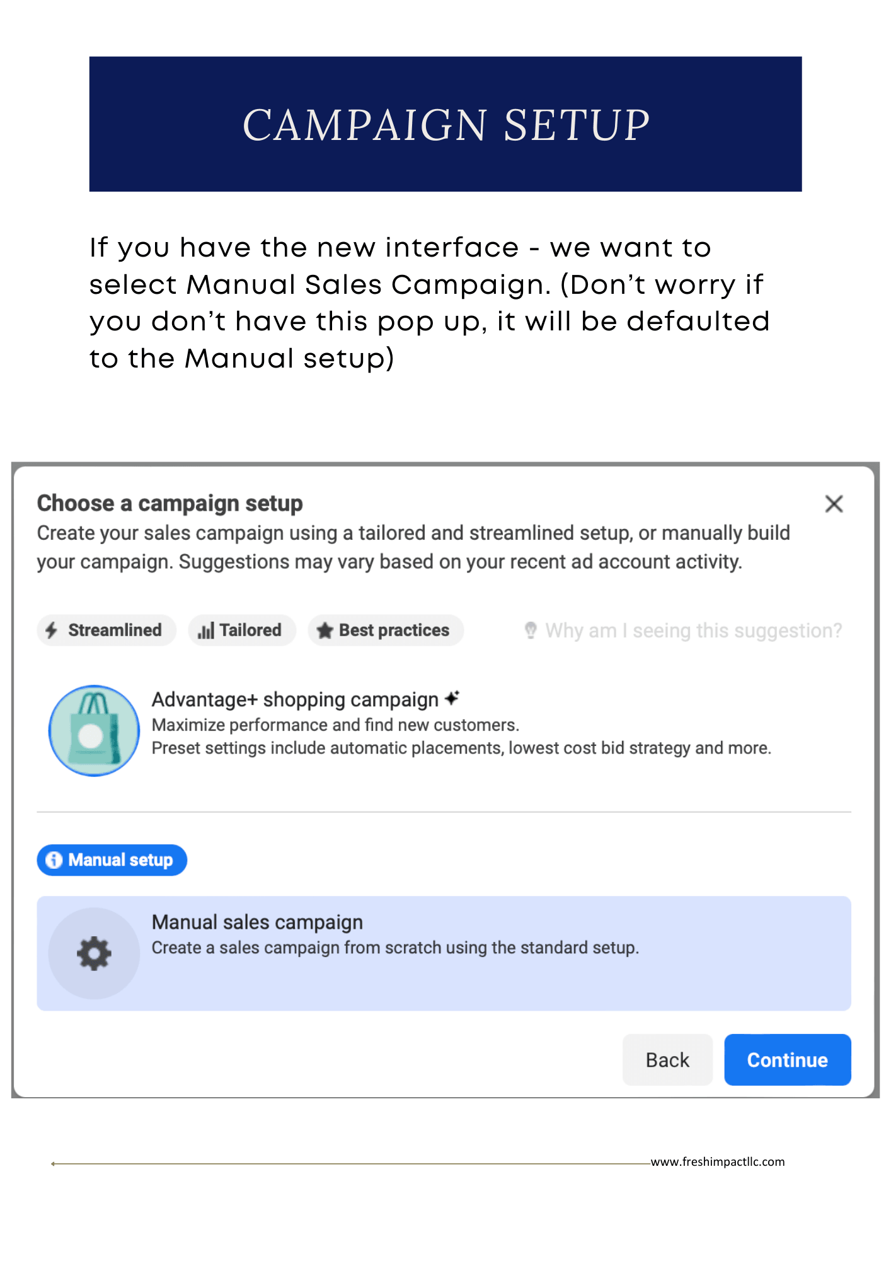This screenshot has width=891, height=1261.
Task: Open the www.freshimpactllc.com link
Action: pos(717,1162)
